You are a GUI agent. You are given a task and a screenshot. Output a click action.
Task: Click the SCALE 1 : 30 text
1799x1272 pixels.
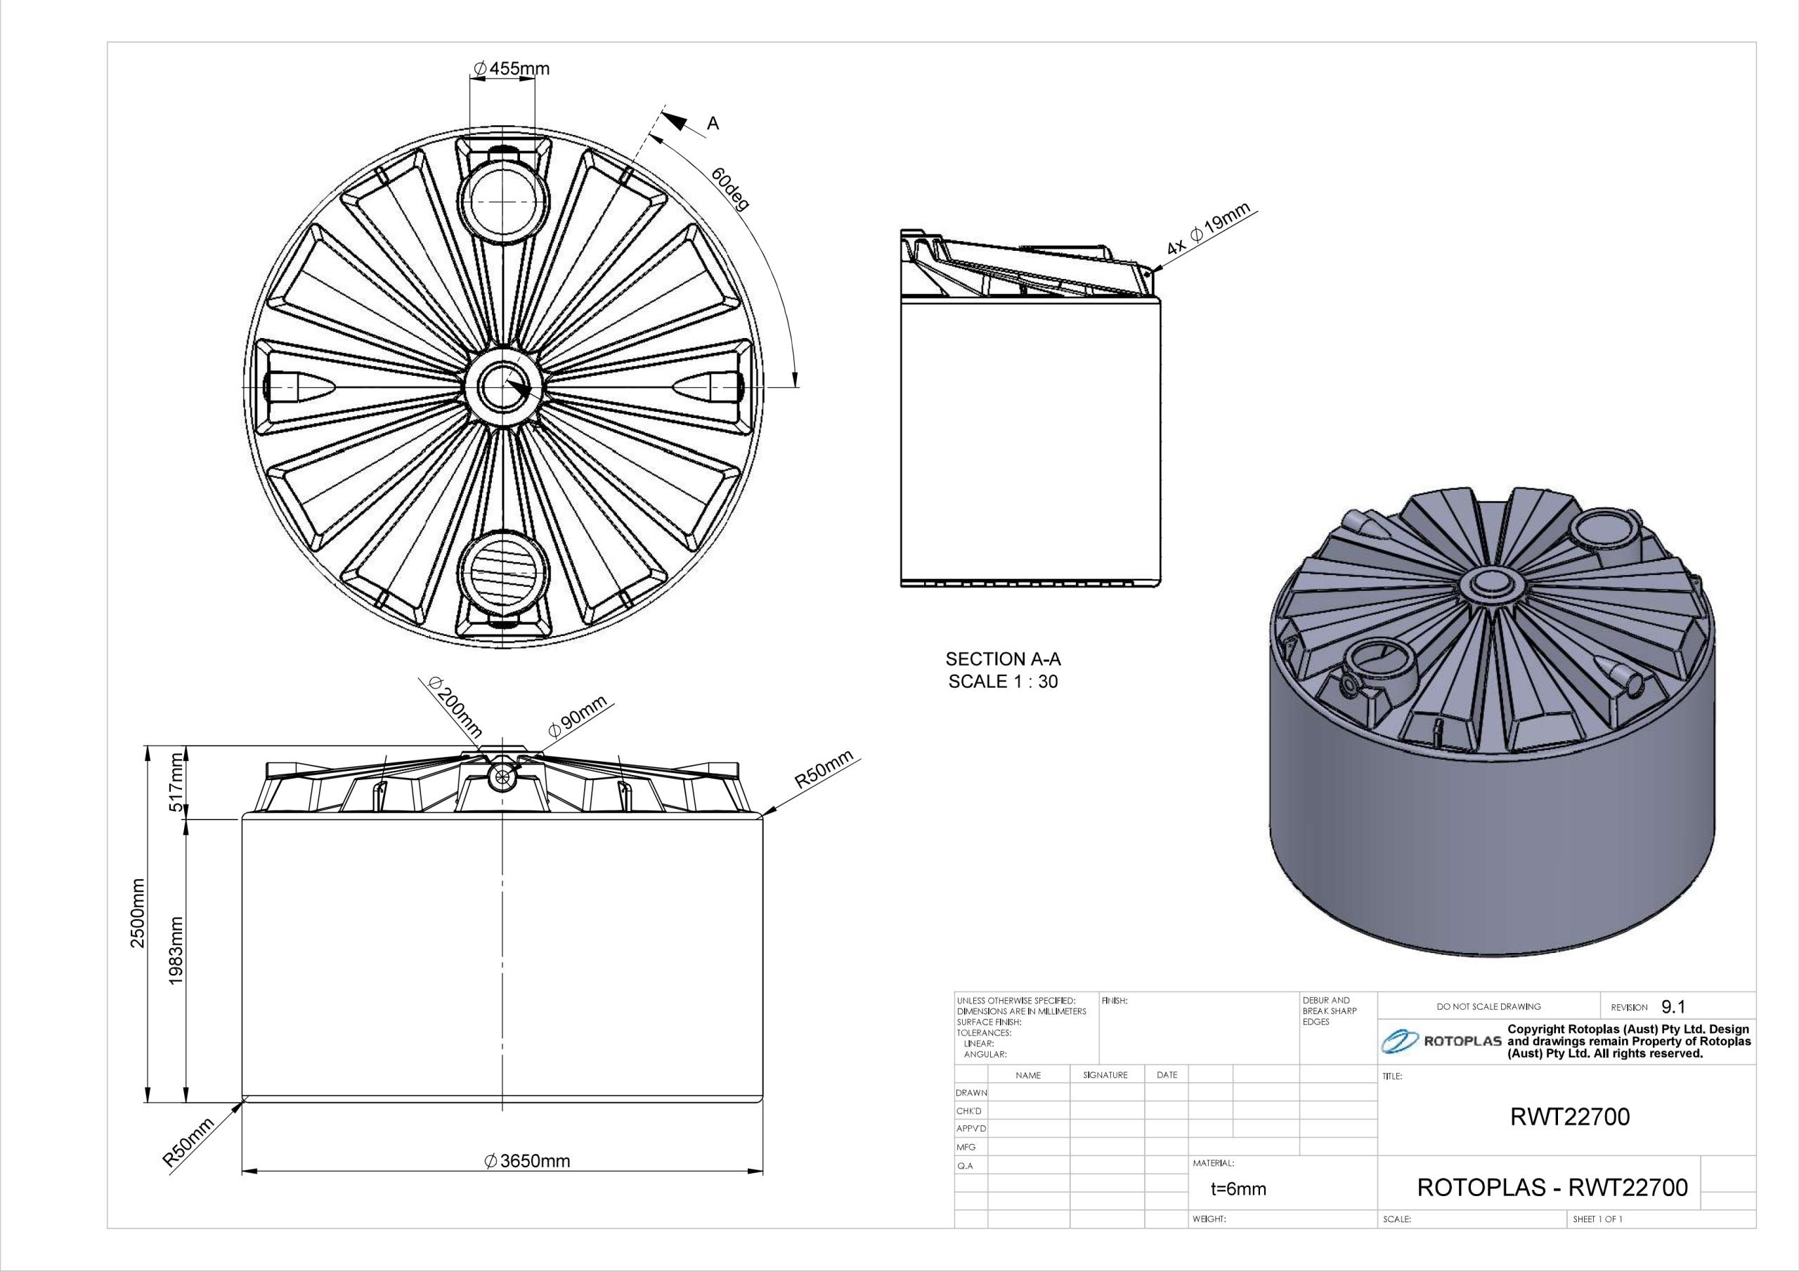coord(1003,682)
